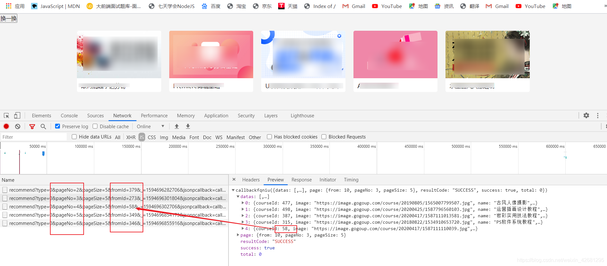Toggle the device toolbar icon
This screenshot has width=607, height=266.
(17, 115)
